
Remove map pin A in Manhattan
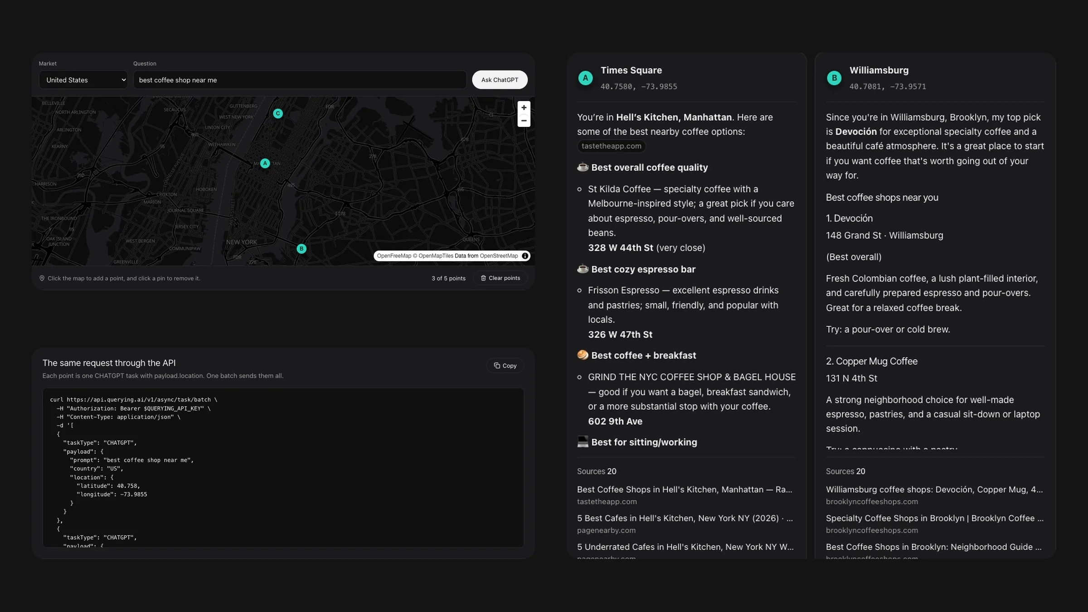(265, 163)
